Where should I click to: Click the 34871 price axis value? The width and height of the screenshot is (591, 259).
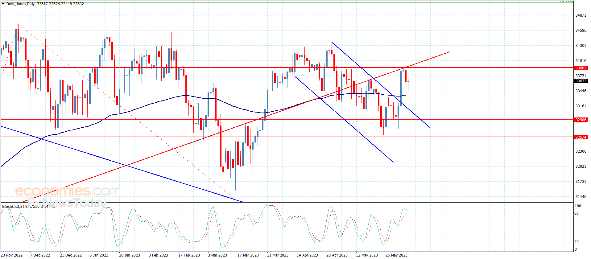click(x=581, y=15)
